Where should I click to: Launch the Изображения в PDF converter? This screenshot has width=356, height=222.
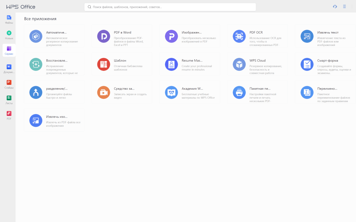click(x=189, y=36)
